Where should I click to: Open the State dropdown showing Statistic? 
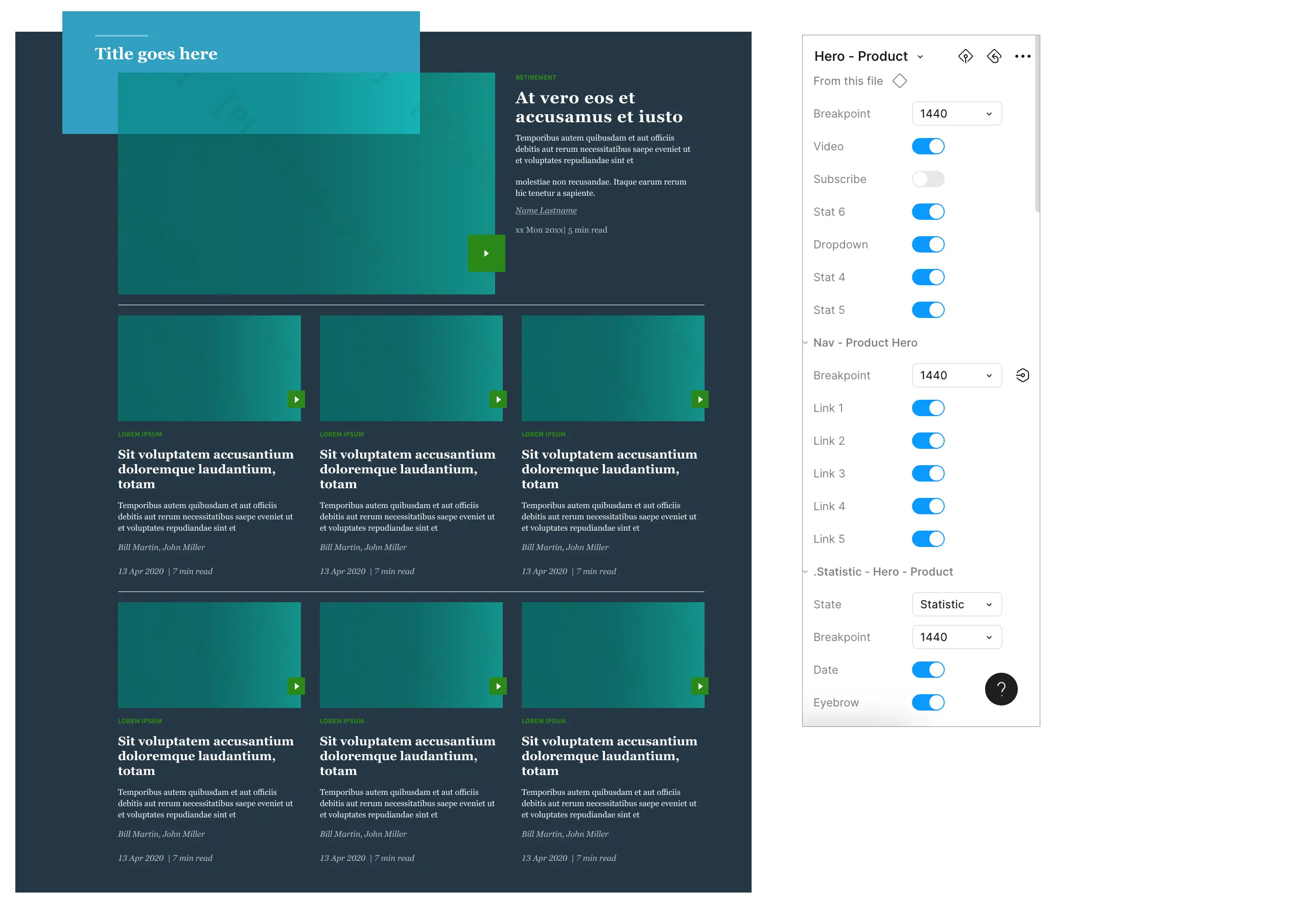(956, 604)
